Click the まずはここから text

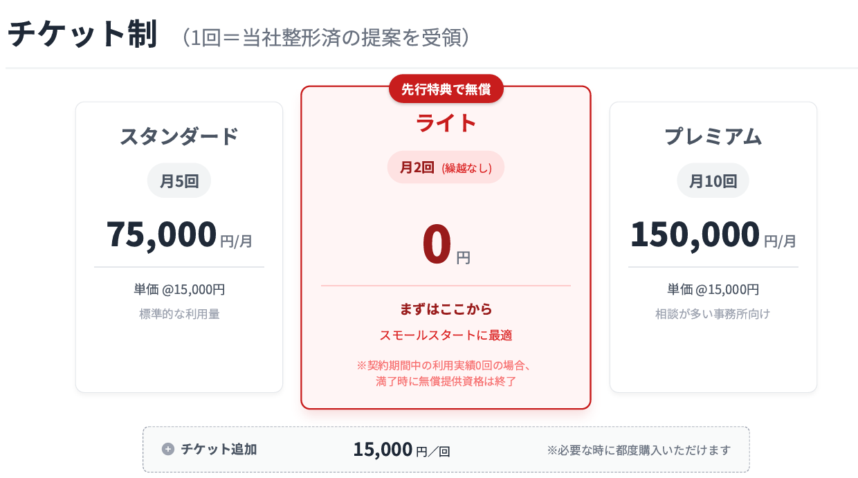coord(446,309)
